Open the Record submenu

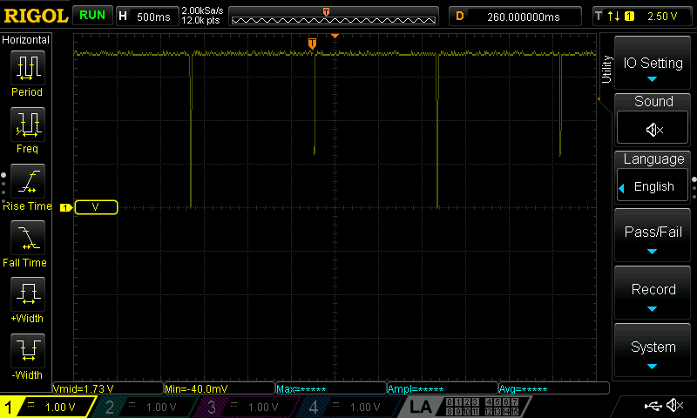point(652,293)
